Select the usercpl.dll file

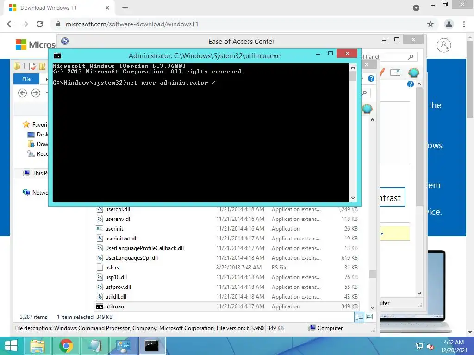[x=227, y=209]
